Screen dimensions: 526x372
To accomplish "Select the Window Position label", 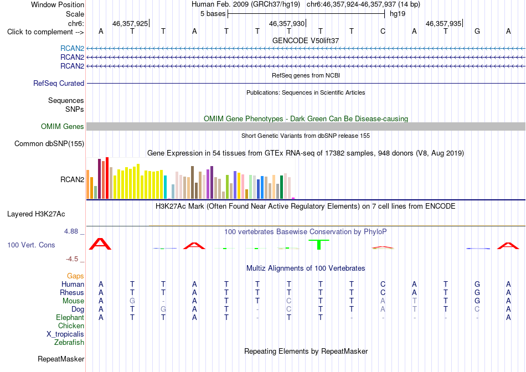I will (58, 4).
